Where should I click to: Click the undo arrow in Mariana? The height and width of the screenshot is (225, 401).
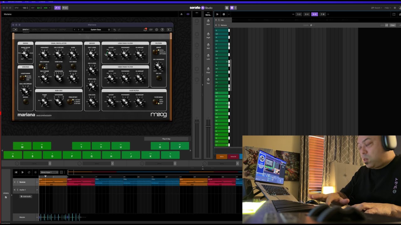click(115, 30)
